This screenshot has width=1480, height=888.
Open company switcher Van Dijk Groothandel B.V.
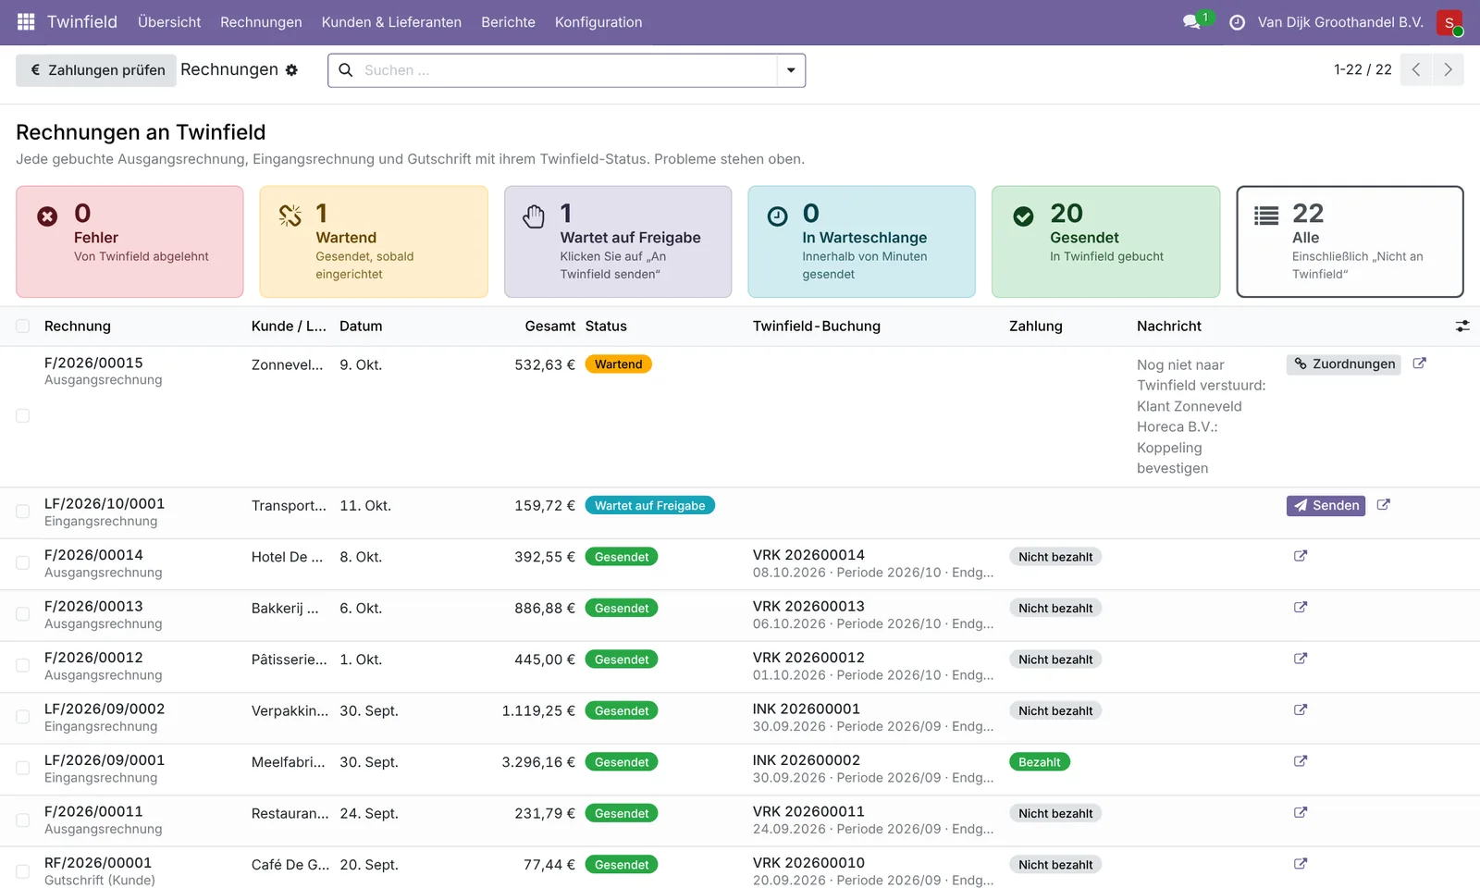click(x=1340, y=22)
